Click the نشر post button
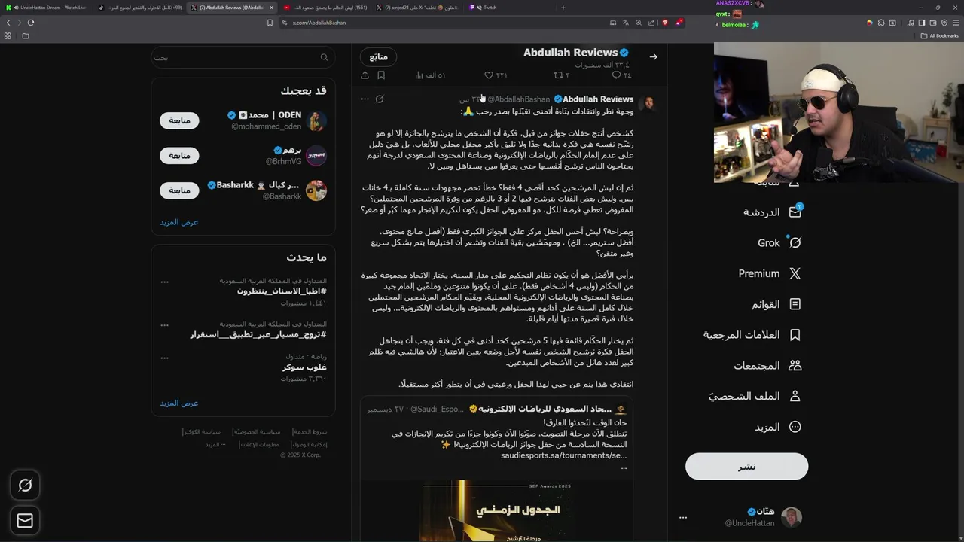Screen dimensions: 964x542 746,467
